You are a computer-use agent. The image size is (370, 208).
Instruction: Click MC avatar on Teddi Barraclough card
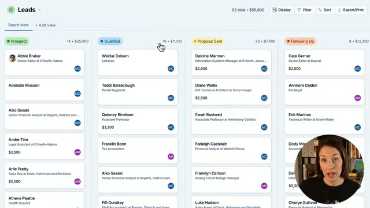click(171, 98)
